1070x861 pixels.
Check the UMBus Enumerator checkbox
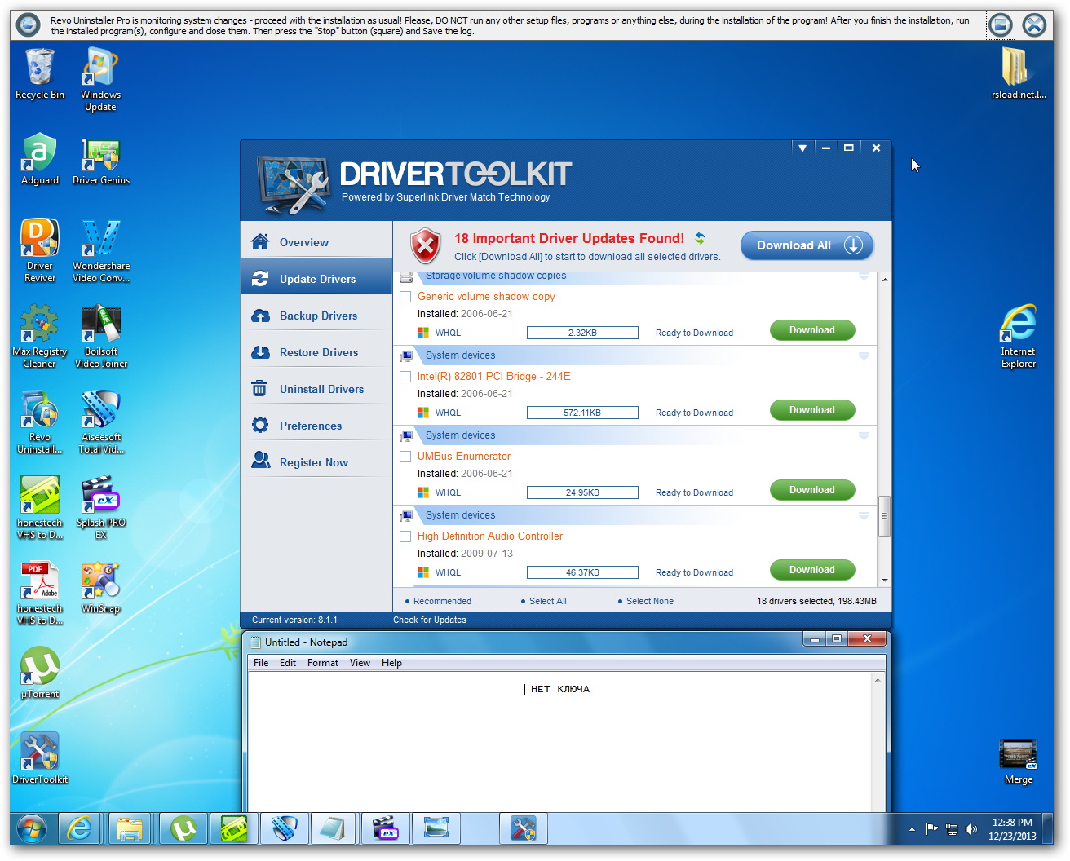405,457
